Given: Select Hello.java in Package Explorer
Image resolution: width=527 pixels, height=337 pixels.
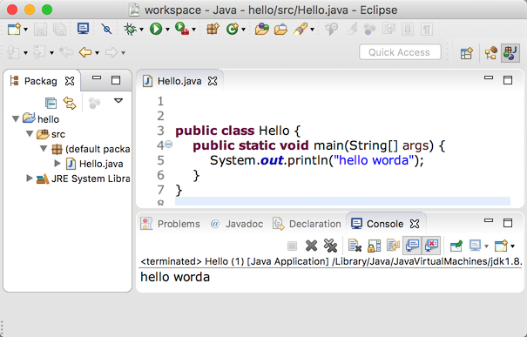Looking at the screenshot, I should pos(101,164).
